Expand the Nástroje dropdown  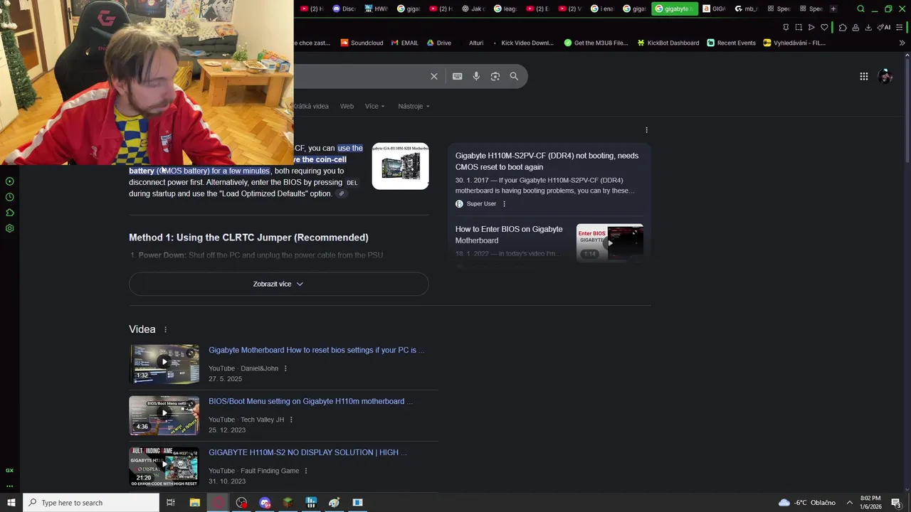click(414, 106)
